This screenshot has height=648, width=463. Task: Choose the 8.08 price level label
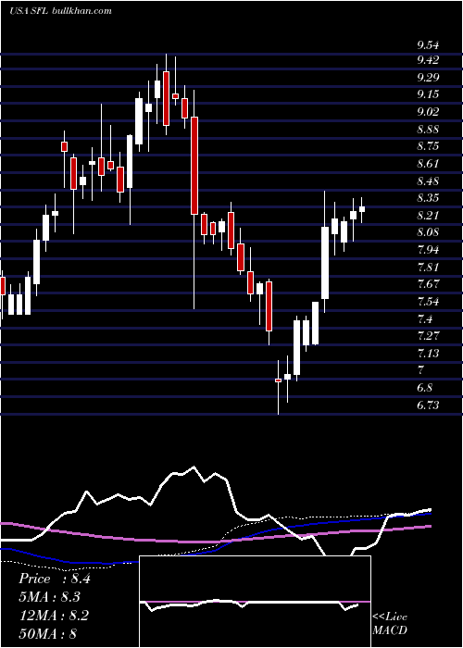(428, 232)
